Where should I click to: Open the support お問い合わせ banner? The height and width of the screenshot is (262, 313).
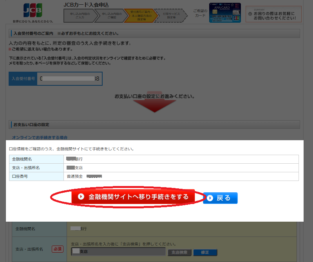(273, 14)
